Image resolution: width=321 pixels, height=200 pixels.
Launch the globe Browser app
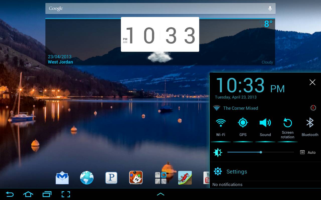[87, 178]
